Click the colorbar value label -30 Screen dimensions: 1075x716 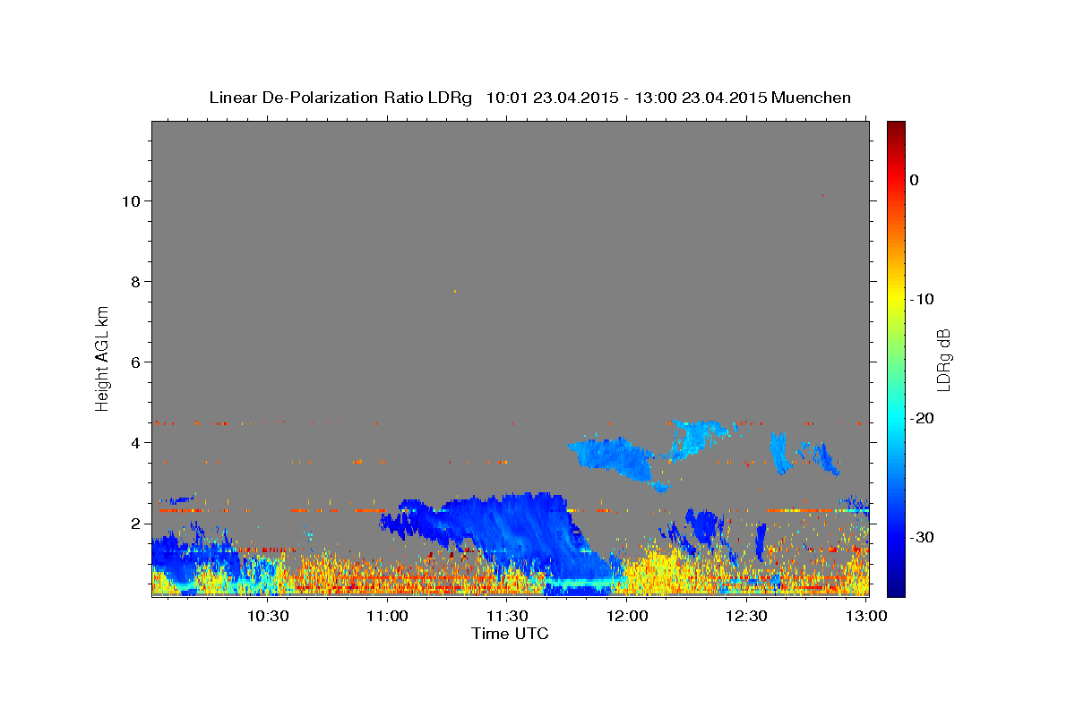(x=922, y=537)
